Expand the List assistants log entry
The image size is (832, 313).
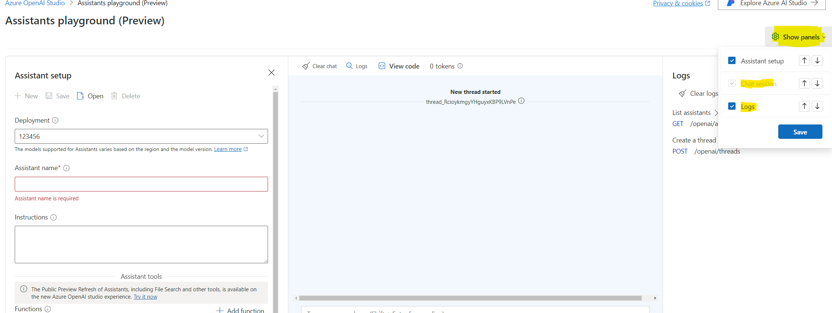tap(695, 113)
